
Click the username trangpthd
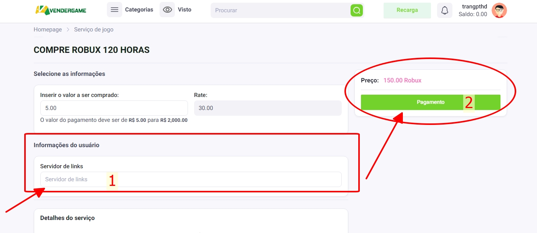474,7
